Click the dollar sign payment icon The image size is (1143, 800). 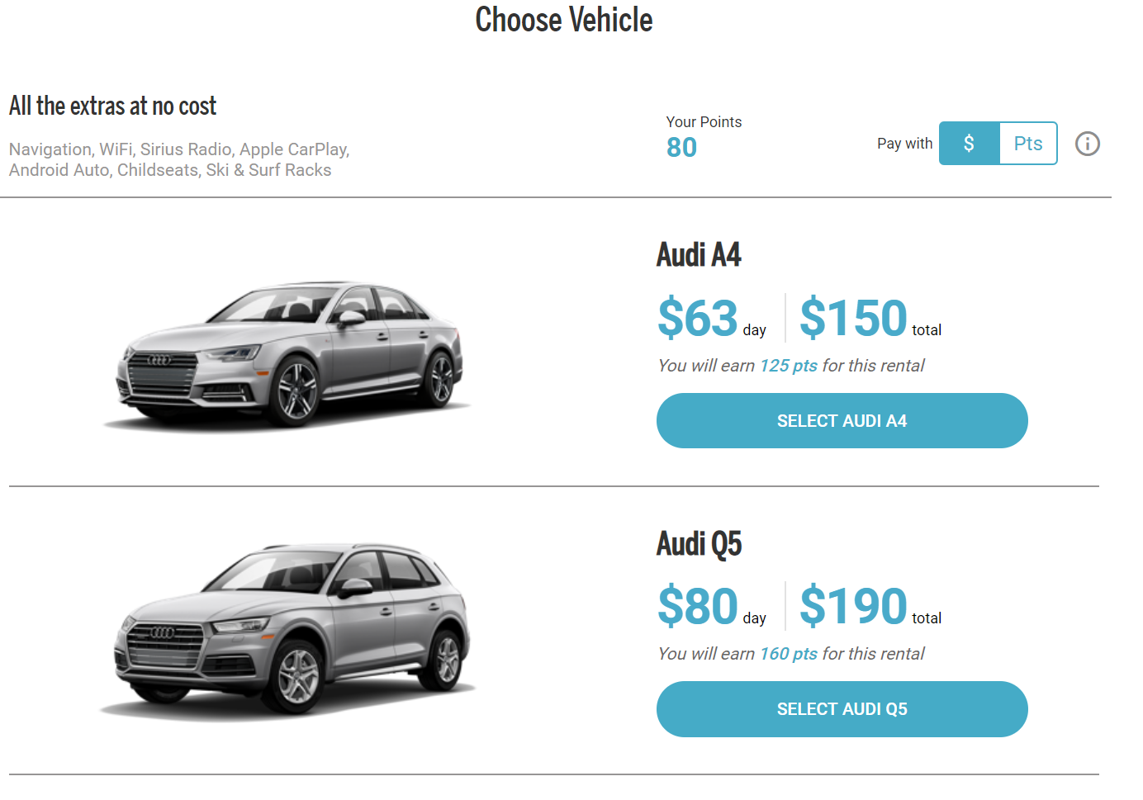click(968, 143)
